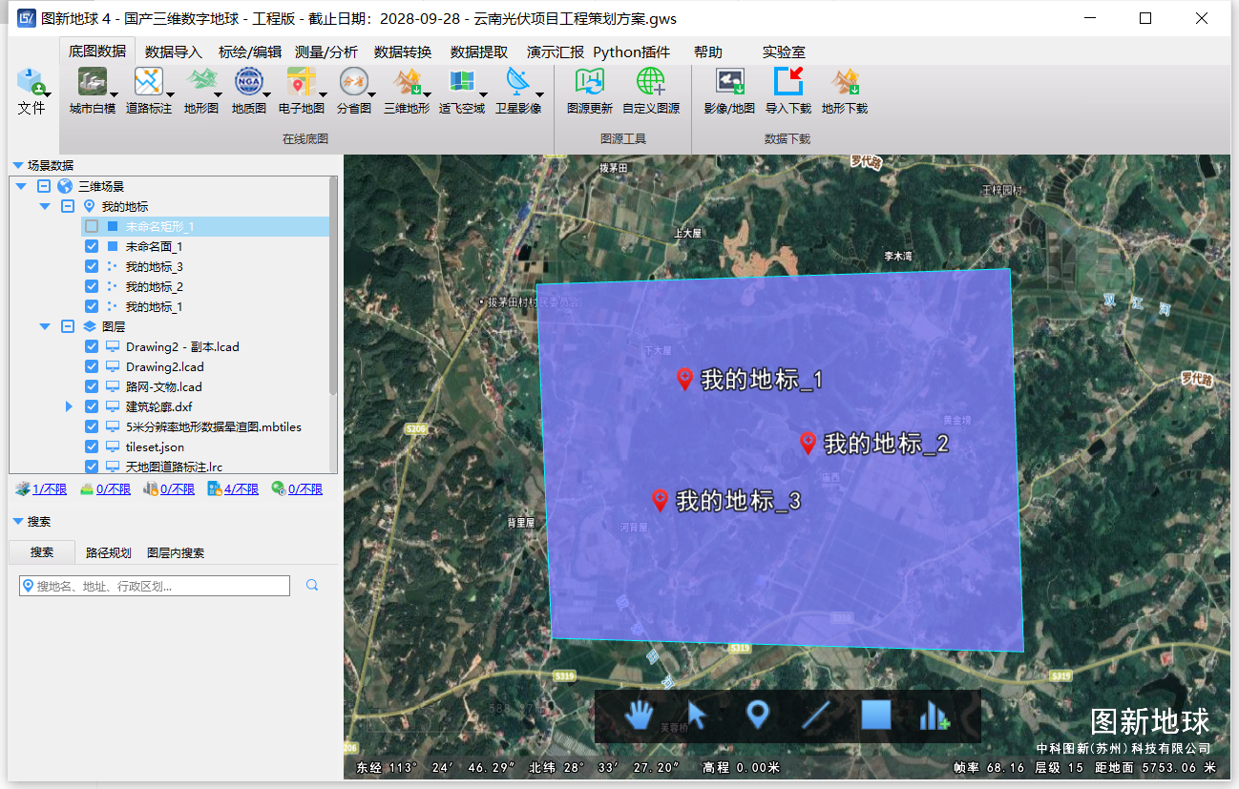Hide the tileset.json layer via checkbox

pos(92,446)
